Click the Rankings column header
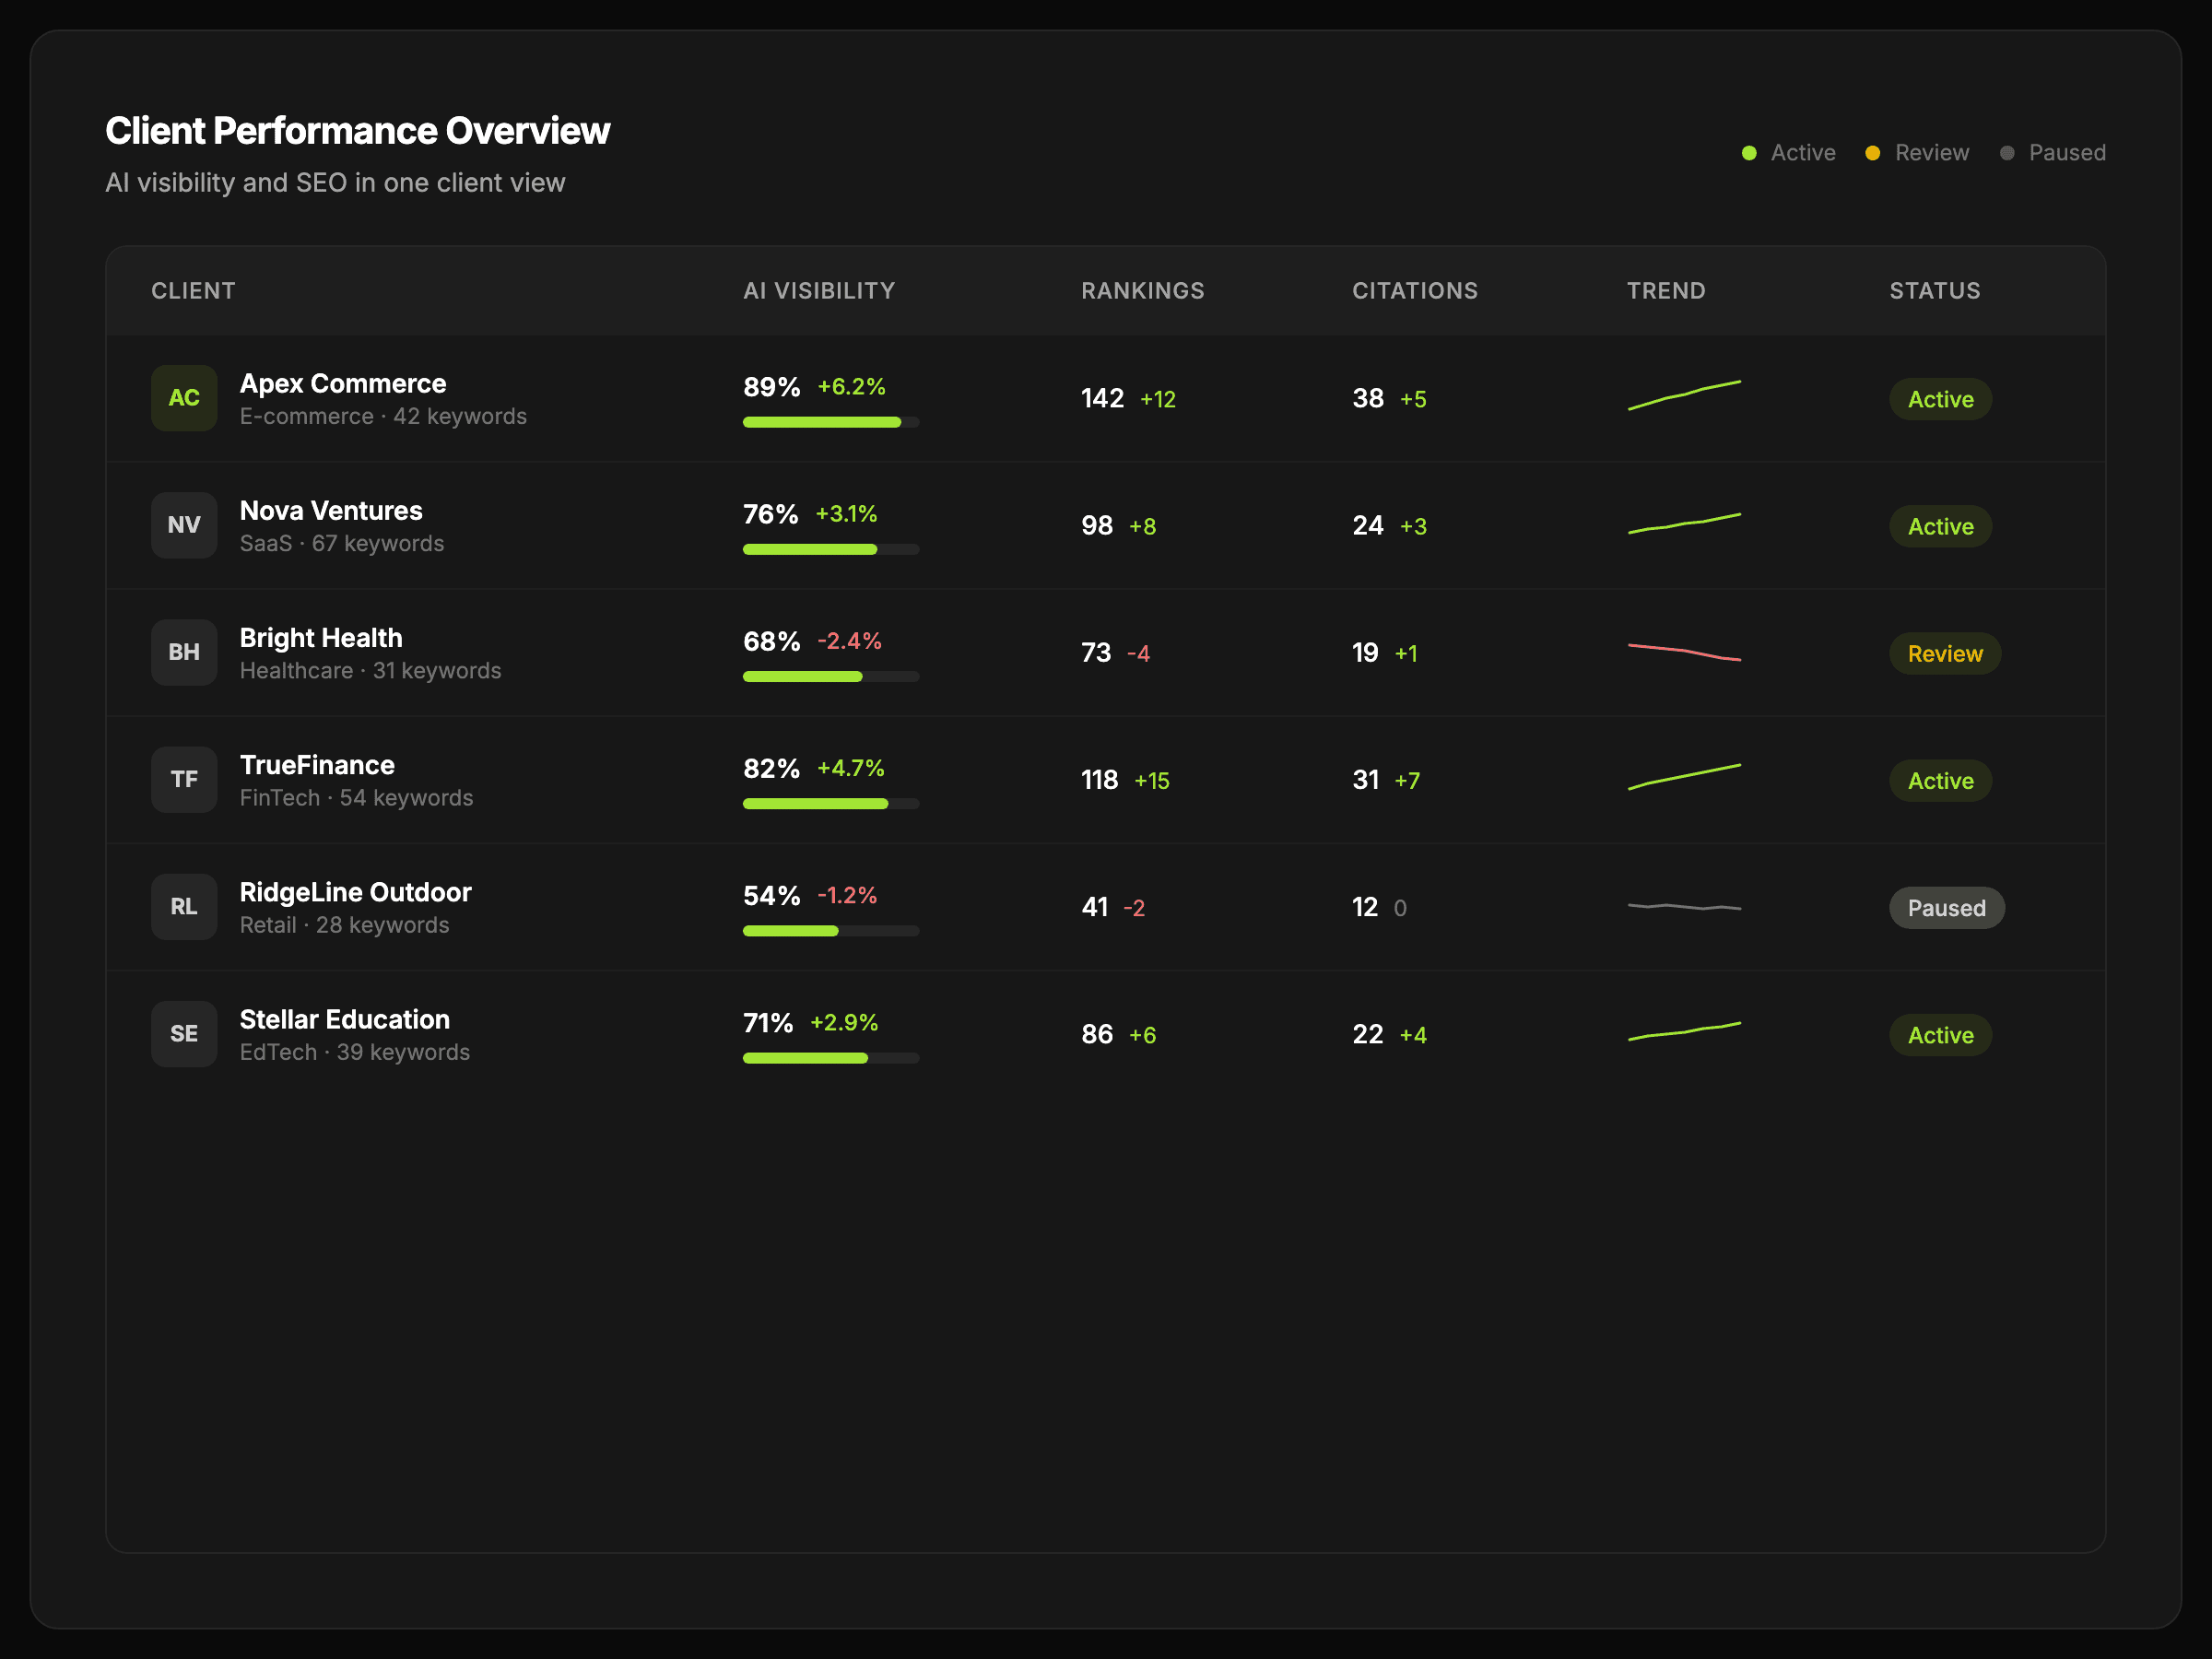The image size is (2212, 1659). 1142,291
